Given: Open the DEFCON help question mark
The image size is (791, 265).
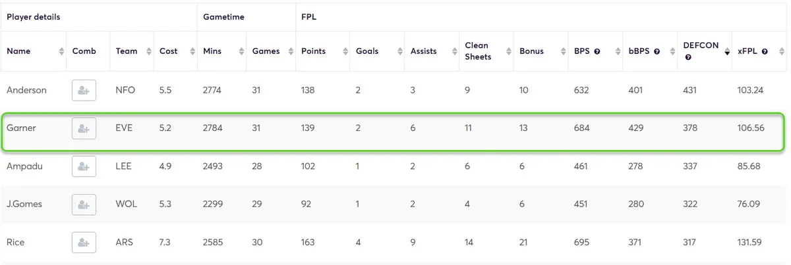Looking at the screenshot, I should pos(688,58).
